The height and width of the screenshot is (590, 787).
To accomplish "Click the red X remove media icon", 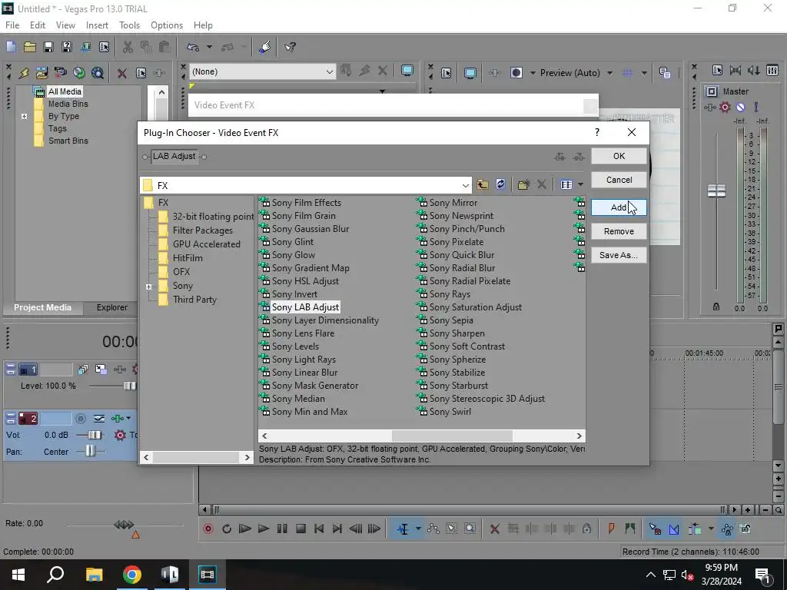I will click(122, 73).
